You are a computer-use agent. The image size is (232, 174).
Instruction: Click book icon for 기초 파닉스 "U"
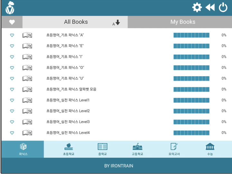tap(27, 79)
